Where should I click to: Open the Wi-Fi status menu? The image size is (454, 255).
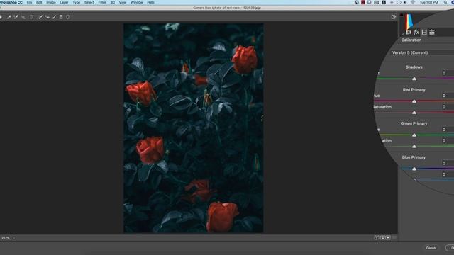(x=413, y=2)
